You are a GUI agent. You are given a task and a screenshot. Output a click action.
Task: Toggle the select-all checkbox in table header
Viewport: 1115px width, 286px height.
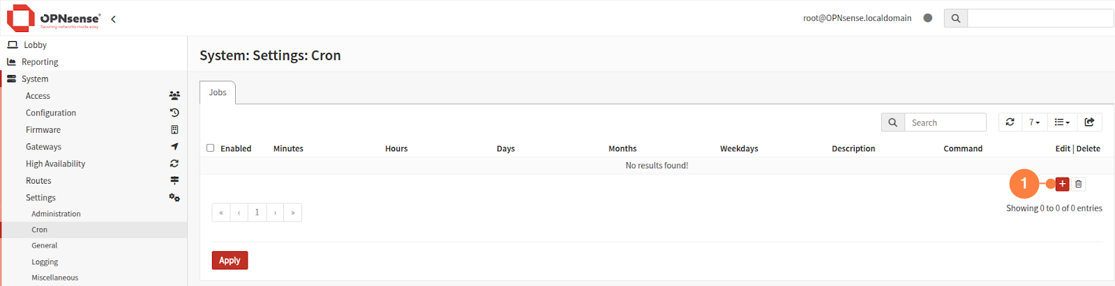[211, 148]
